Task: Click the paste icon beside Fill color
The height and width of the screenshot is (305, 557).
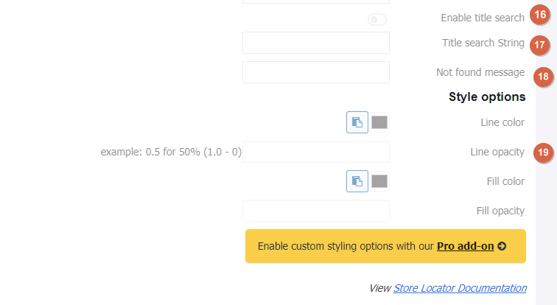Action: 357,181
